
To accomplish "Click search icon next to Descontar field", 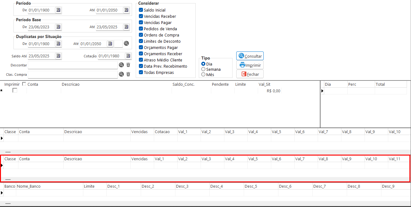I will [121, 65].
